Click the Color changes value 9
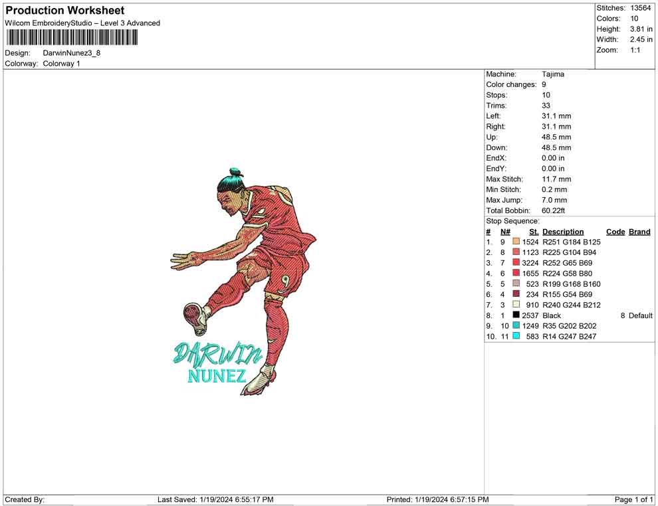The width and height of the screenshot is (658, 506). pyautogui.click(x=544, y=84)
